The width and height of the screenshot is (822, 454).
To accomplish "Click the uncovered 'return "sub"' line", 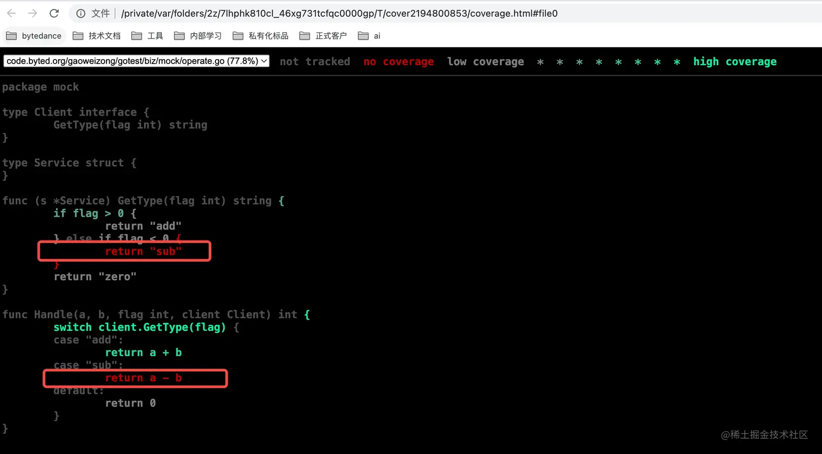I will click(x=144, y=251).
